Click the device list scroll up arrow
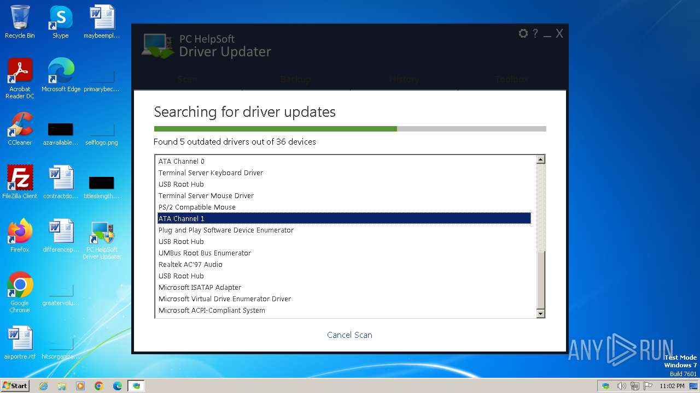 point(540,160)
